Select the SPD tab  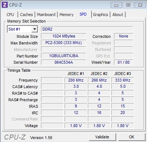(x=83, y=14)
